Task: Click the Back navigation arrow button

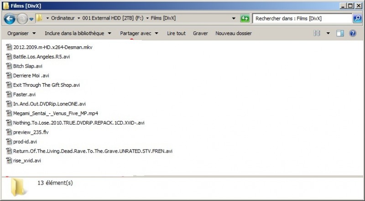Action: click(x=10, y=19)
